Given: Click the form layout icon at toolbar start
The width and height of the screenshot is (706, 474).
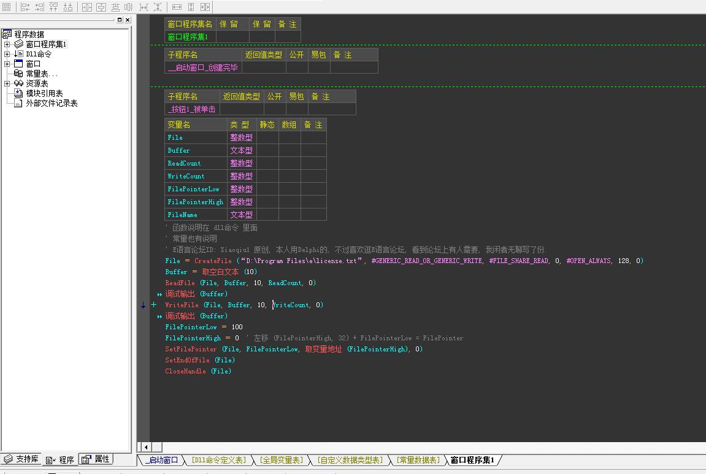Looking at the screenshot, I should pyautogui.click(x=7, y=7).
